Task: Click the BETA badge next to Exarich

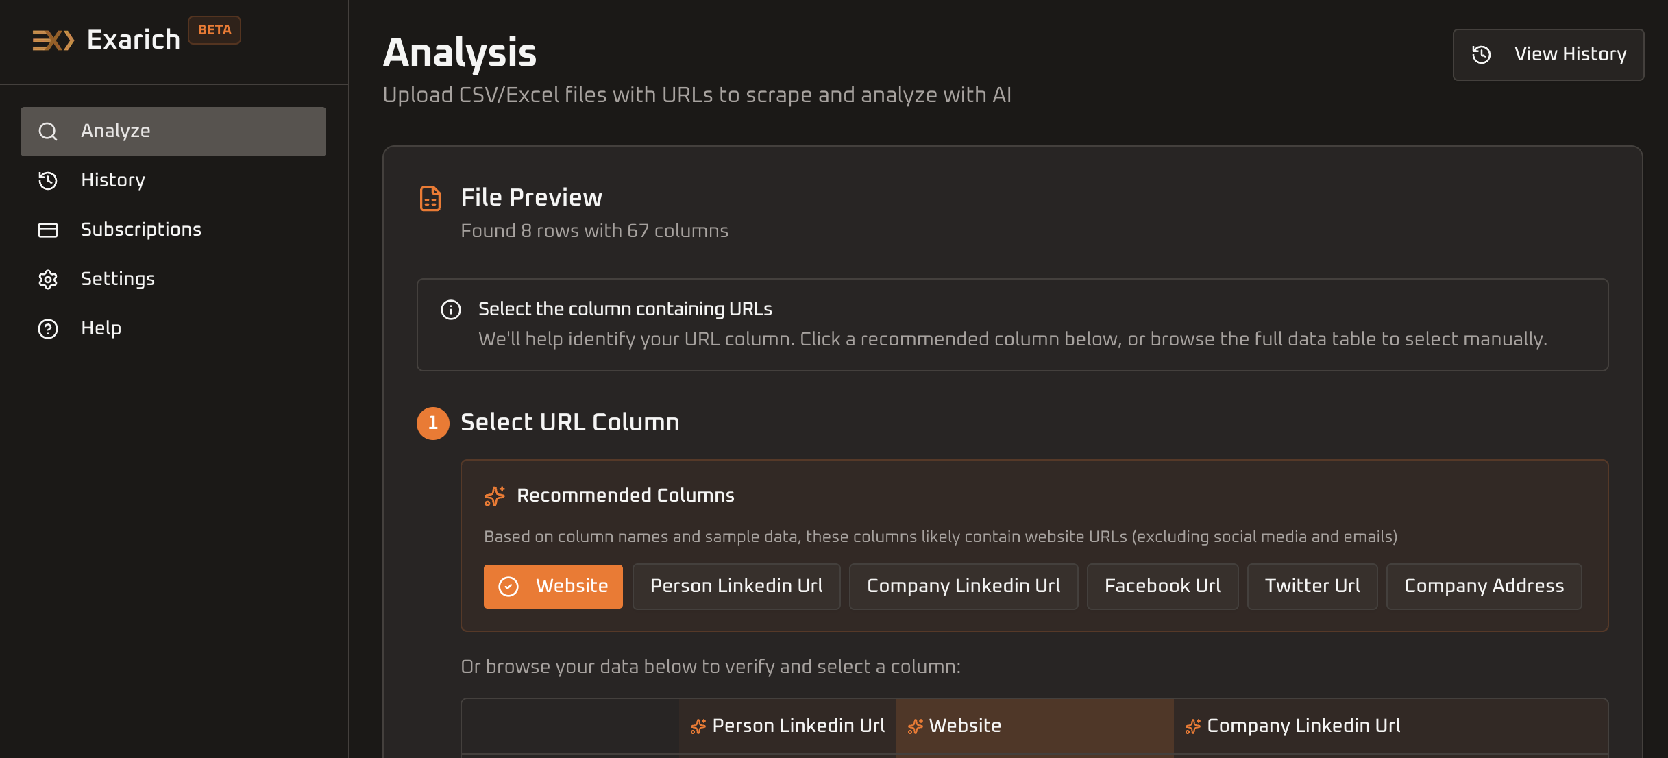Action: point(214,30)
